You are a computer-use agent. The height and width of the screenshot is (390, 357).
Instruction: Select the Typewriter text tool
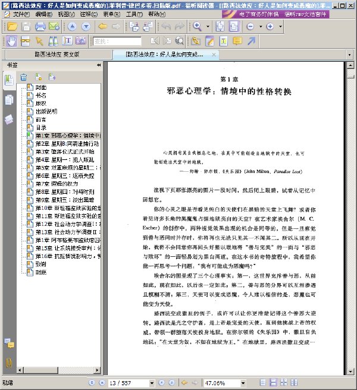point(223,41)
